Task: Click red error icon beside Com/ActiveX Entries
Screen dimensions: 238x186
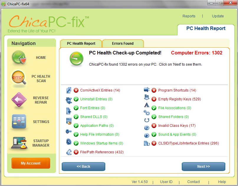Action: coord(76,90)
